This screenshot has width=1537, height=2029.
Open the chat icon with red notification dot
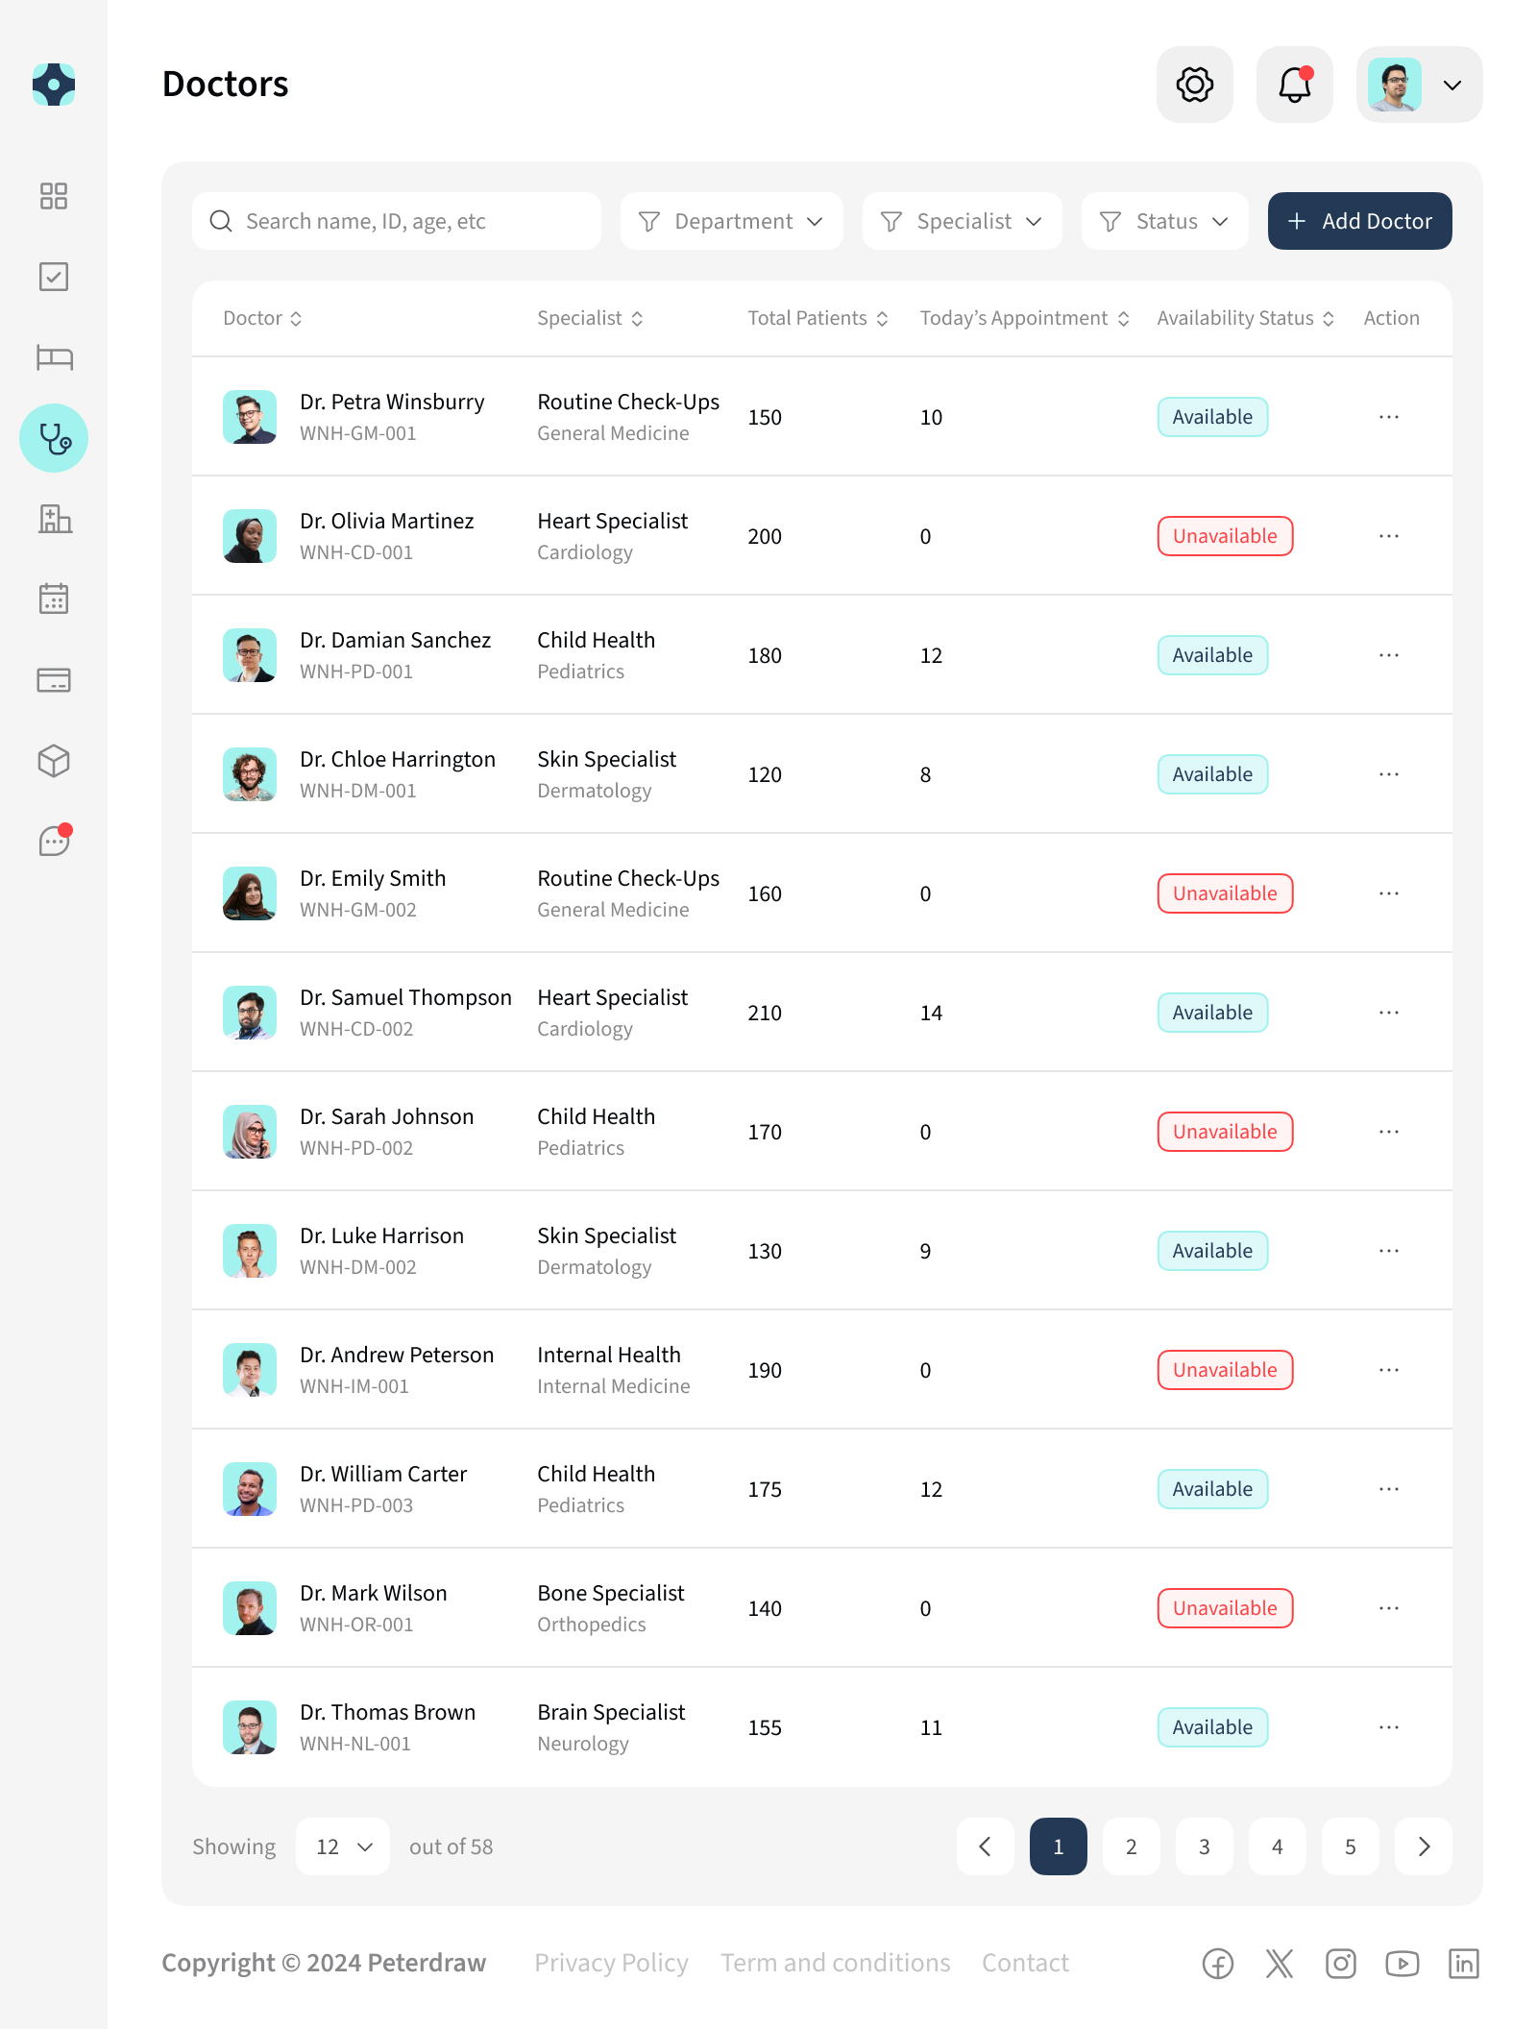(54, 841)
